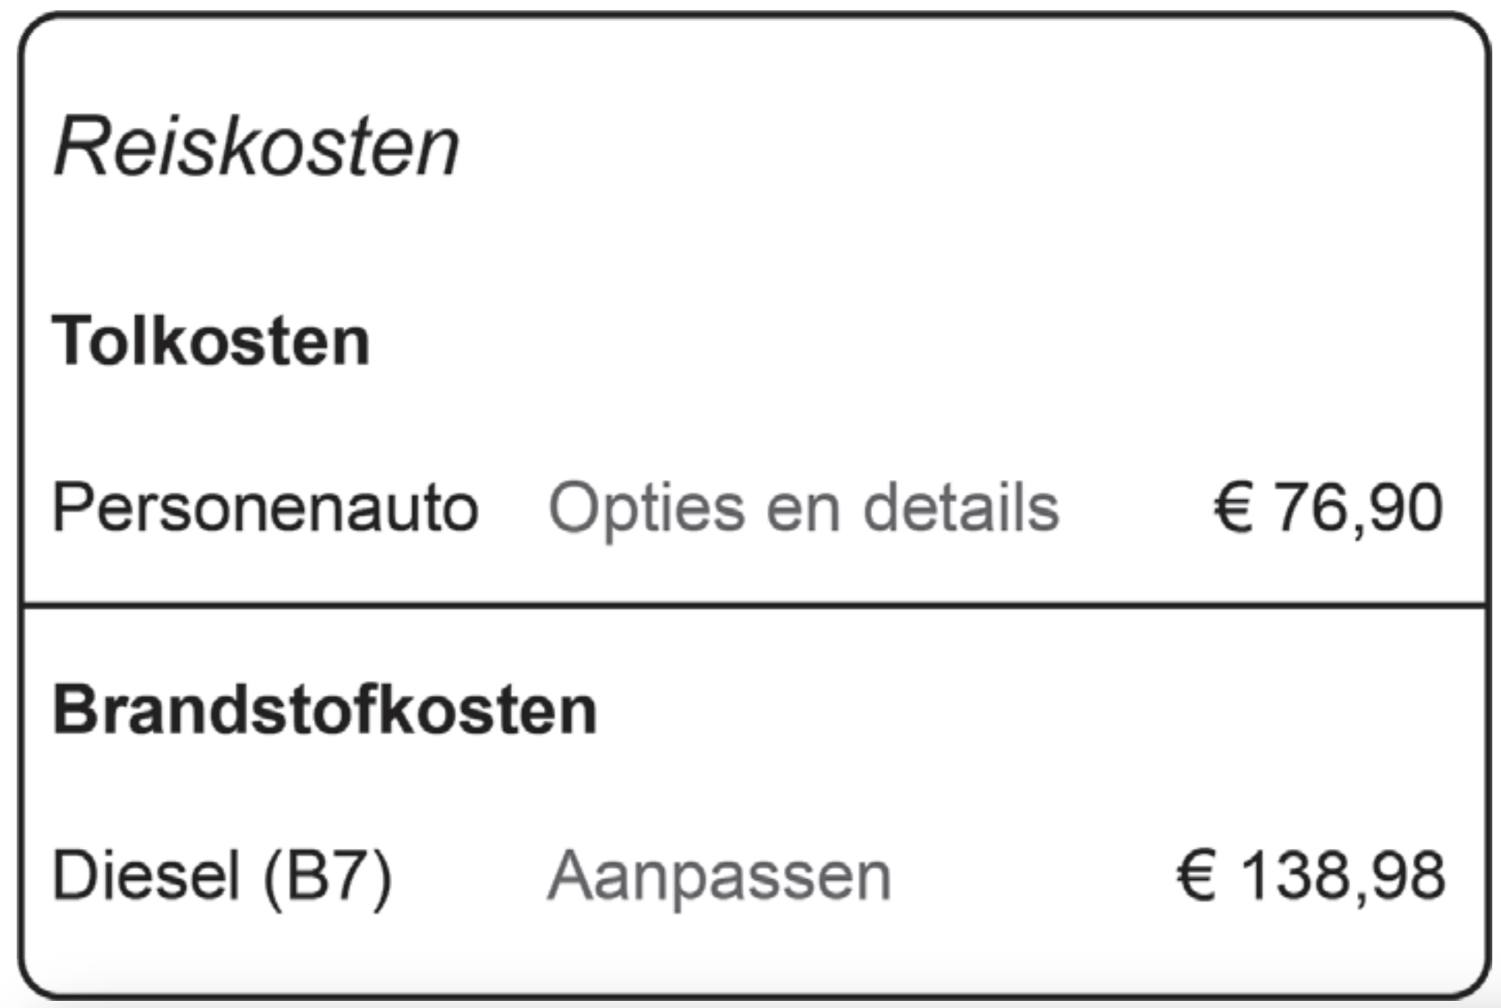Click the number 76,90 in the toll row
The image size is (1501, 1008).
(1358, 508)
